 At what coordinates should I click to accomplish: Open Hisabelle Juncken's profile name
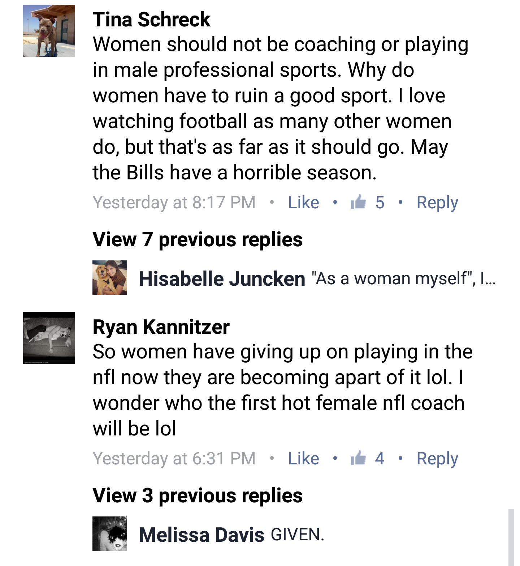click(222, 279)
